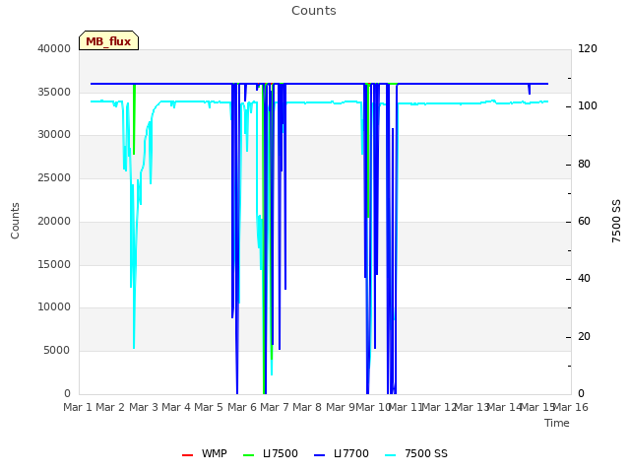Click the 60 tick on right axis
This screenshot has height=473, width=630.
[x=584, y=221]
